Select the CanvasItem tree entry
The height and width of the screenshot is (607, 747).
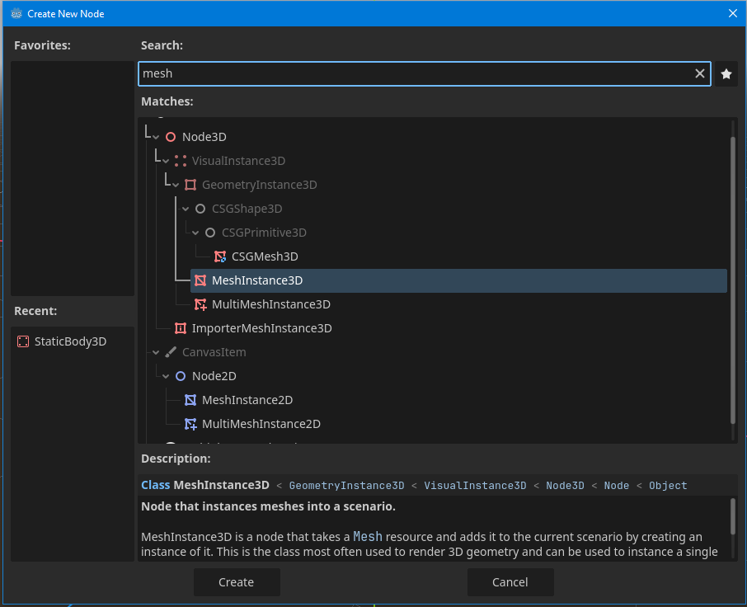coord(214,352)
